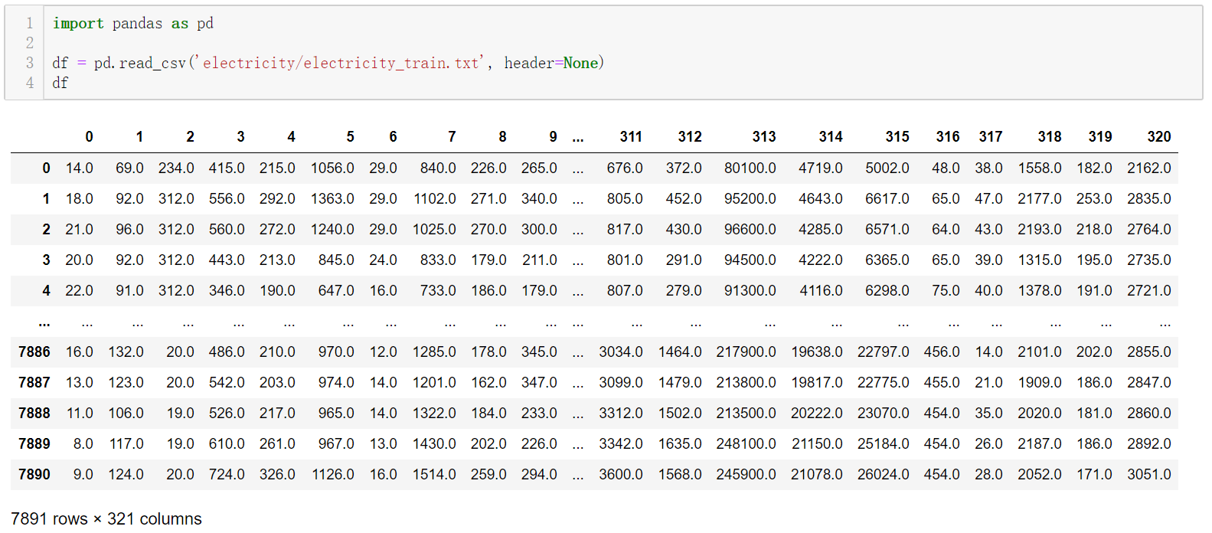This screenshot has width=1212, height=533.
Task: Click row index label 7889
Action: tap(34, 443)
